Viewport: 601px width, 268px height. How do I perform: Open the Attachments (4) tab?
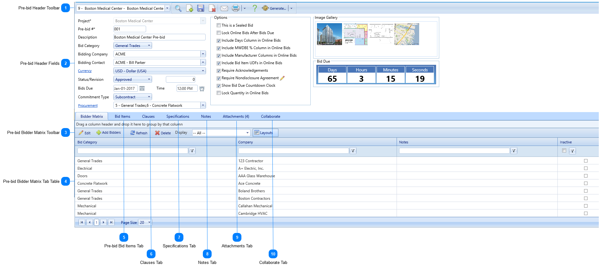click(x=236, y=116)
